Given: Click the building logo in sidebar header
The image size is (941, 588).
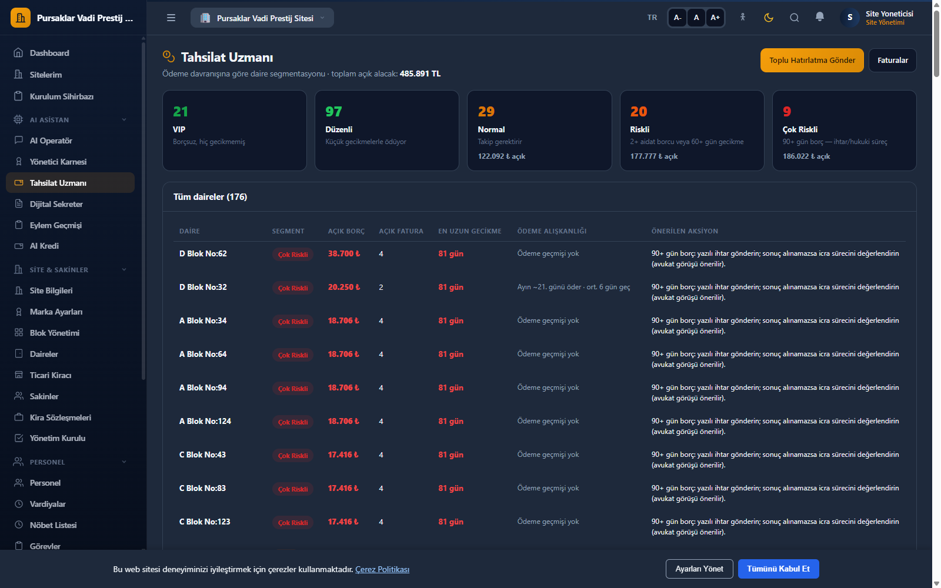Looking at the screenshot, I should tap(21, 18).
